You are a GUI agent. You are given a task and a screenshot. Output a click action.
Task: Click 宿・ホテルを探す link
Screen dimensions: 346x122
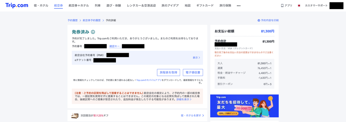tap(192, 115)
